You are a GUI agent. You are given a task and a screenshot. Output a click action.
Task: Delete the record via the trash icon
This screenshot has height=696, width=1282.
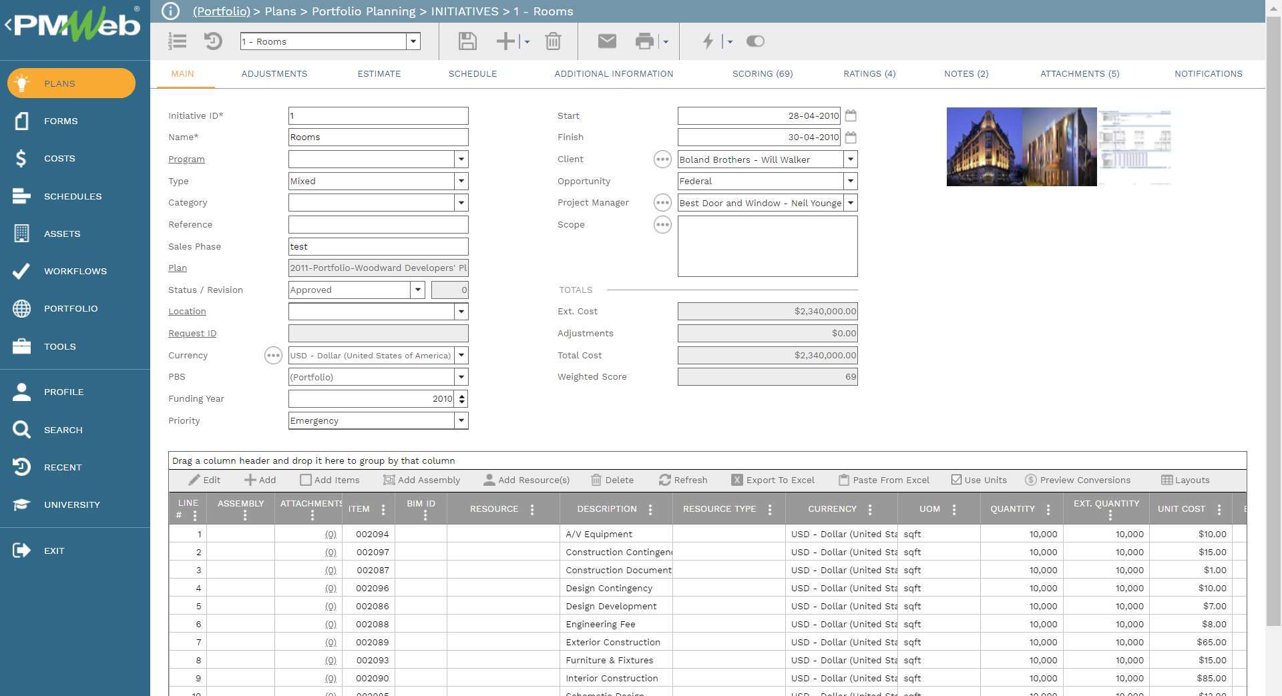coord(553,41)
